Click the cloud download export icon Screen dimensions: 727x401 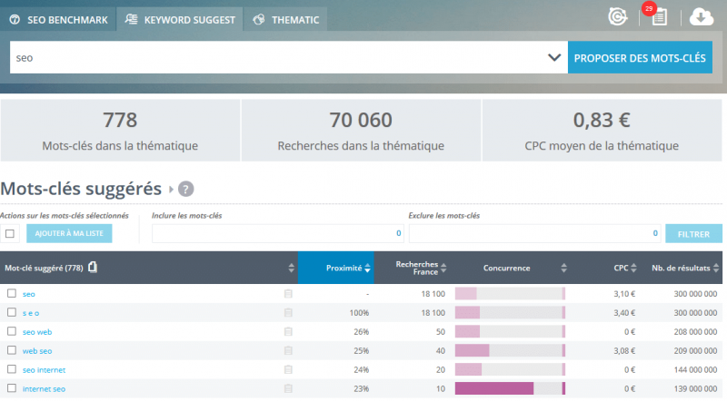click(702, 16)
